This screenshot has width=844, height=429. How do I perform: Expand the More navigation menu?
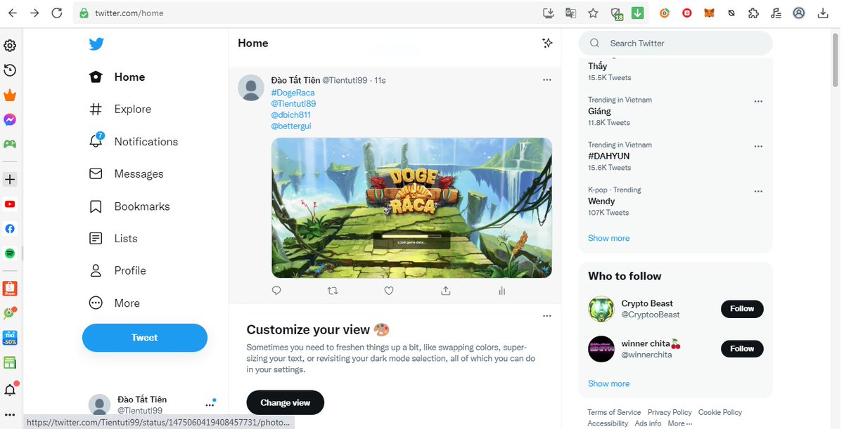tap(115, 303)
